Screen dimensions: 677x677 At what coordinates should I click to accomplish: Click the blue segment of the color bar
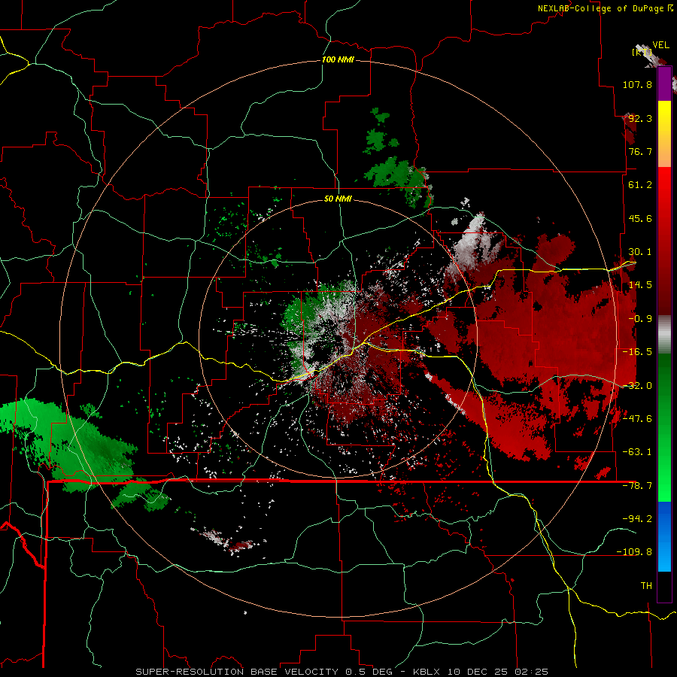tap(664, 536)
